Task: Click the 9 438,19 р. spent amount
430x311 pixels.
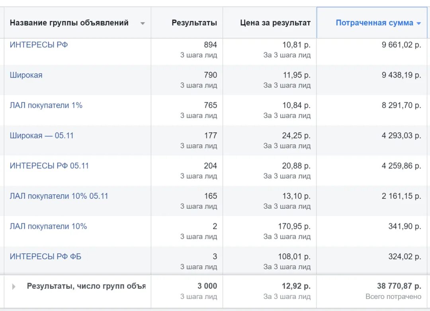Action: pos(401,75)
